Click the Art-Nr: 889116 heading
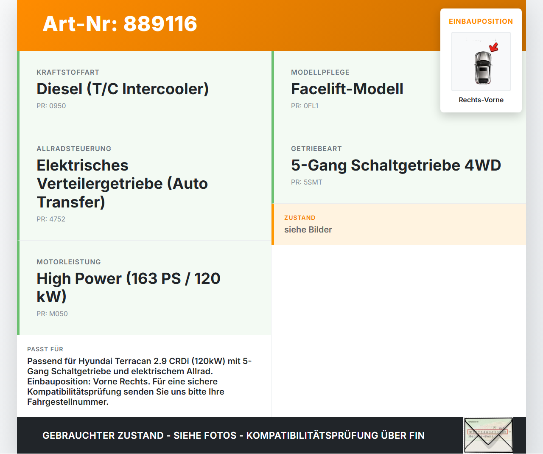The image size is (543, 454). click(120, 24)
